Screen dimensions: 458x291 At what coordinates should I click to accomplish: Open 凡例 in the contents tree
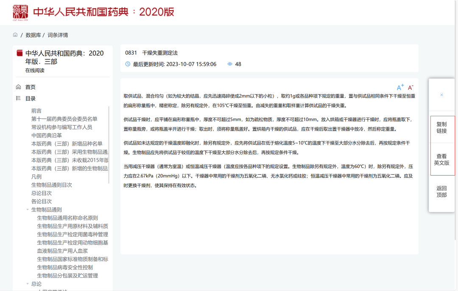(36, 177)
